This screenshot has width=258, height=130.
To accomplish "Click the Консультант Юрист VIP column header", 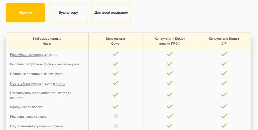I will pyautogui.click(x=224, y=41).
